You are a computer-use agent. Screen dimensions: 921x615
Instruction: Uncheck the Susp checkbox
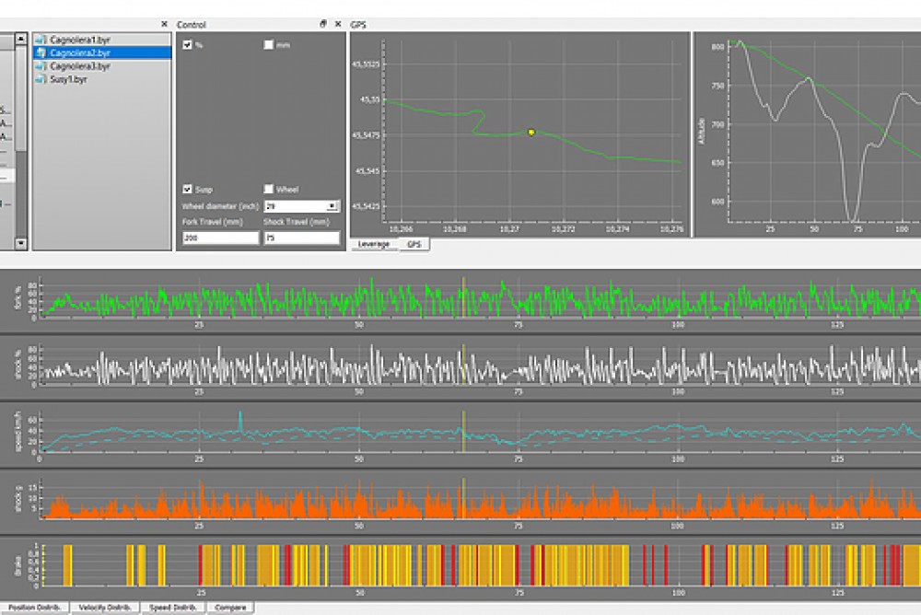(x=187, y=190)
